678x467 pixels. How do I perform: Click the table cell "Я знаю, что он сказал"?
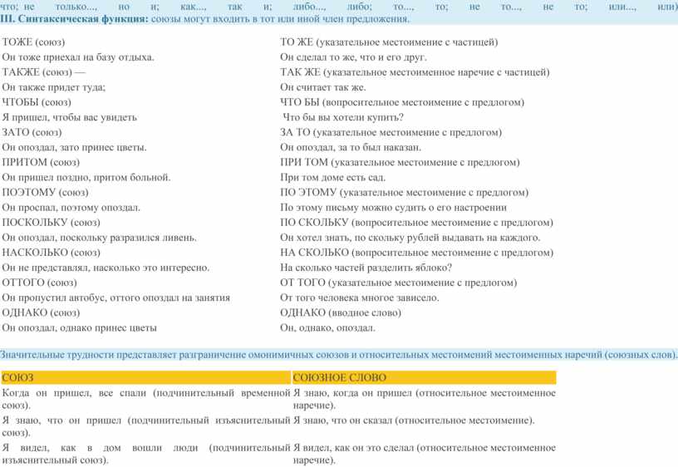414,420
